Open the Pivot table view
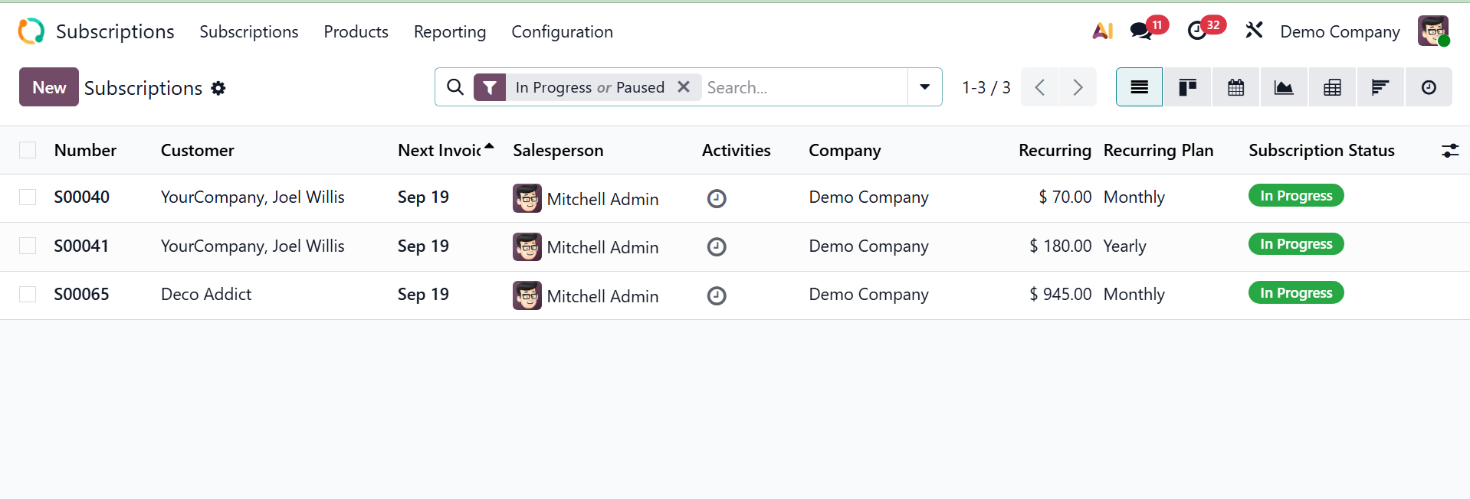1470x499 pixels. click(x=1332, y=87)
